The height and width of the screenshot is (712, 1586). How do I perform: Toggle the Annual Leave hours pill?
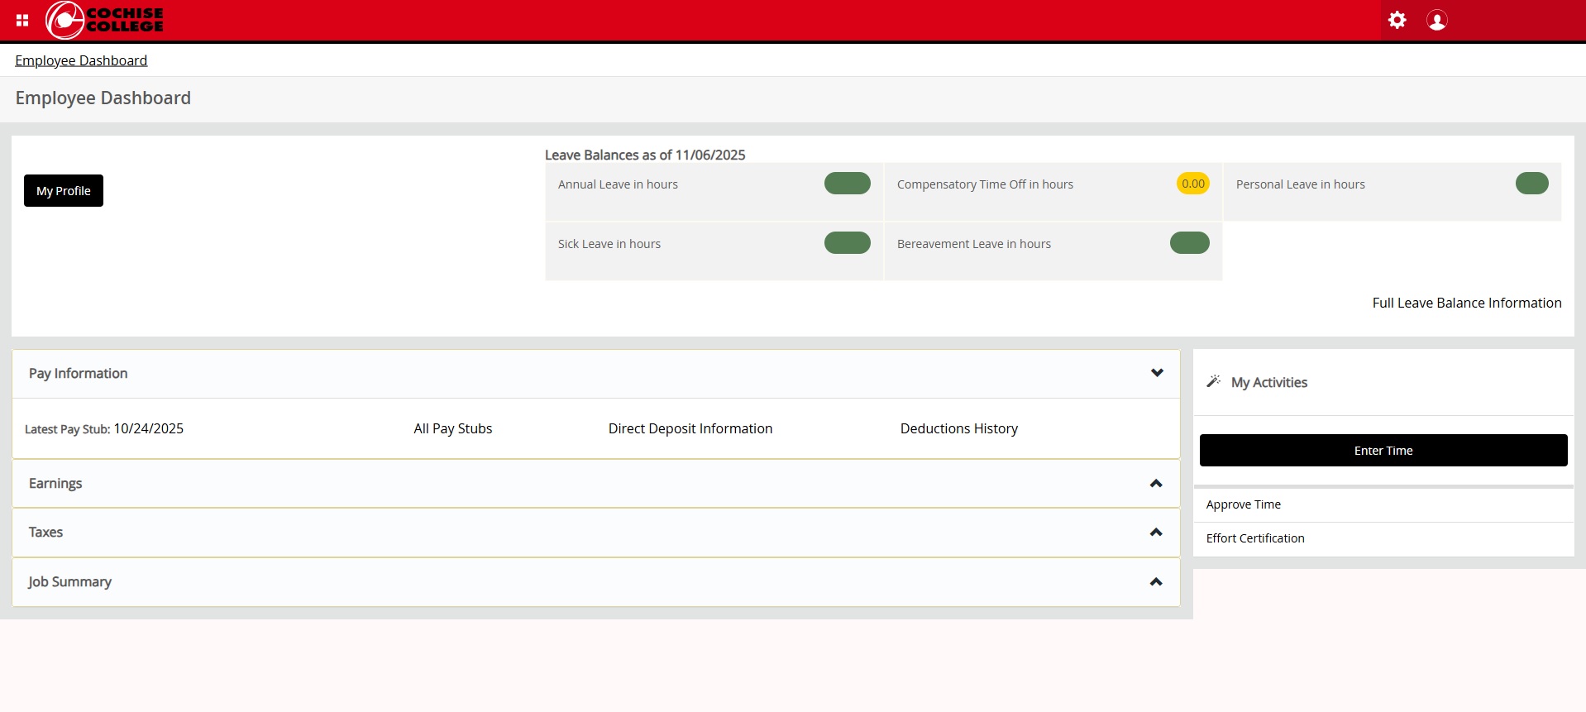coord(847,184)
